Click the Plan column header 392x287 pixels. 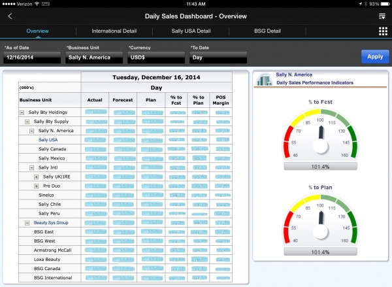click(151, 100)
